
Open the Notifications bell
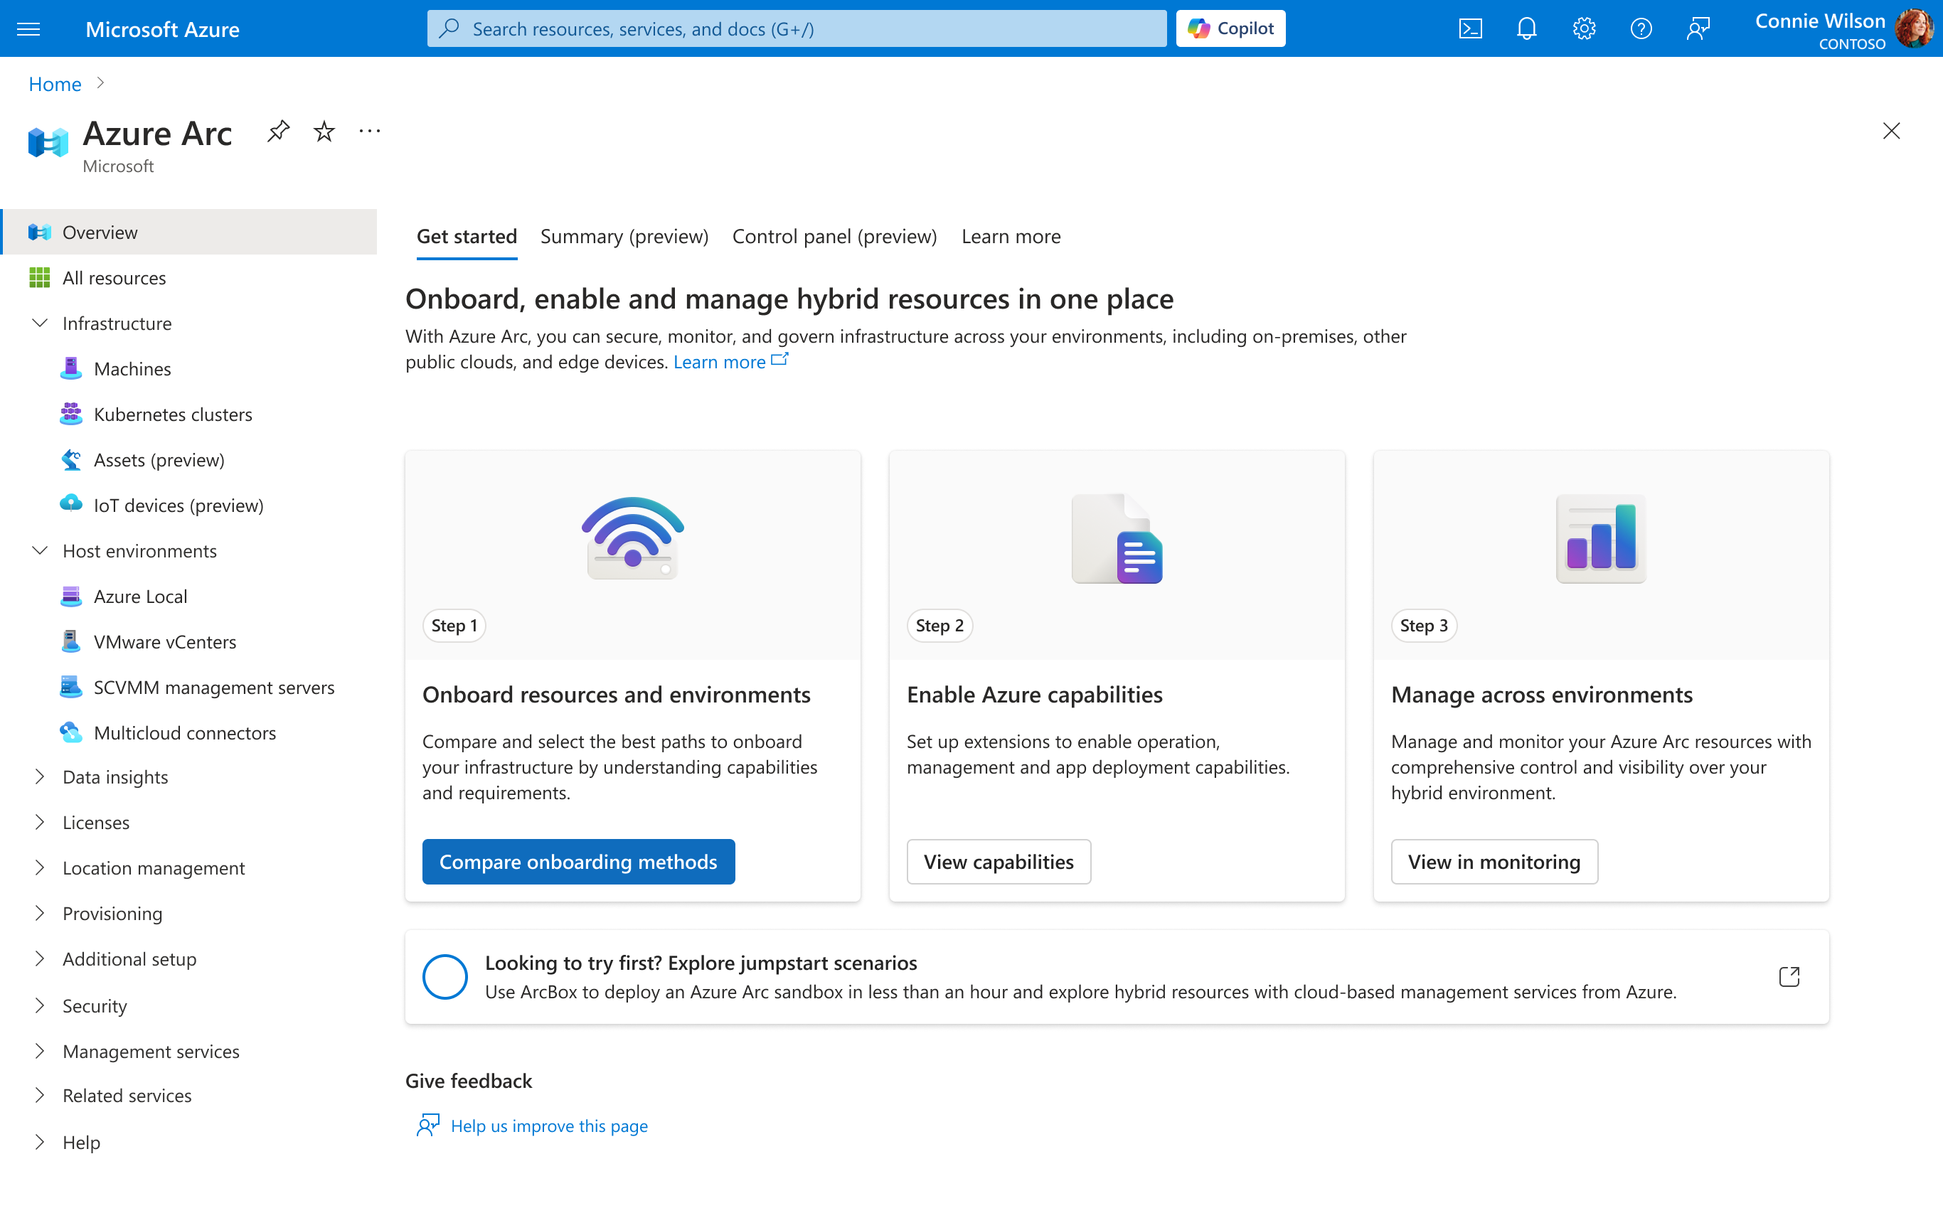1526,28
